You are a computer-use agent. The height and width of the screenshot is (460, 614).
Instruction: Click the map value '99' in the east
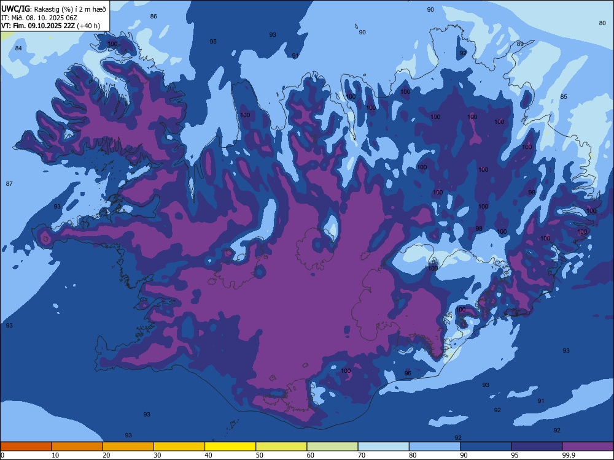(x=532, y=192)
